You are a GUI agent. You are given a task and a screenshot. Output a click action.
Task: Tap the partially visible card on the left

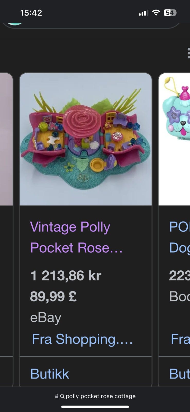(6, 229)
